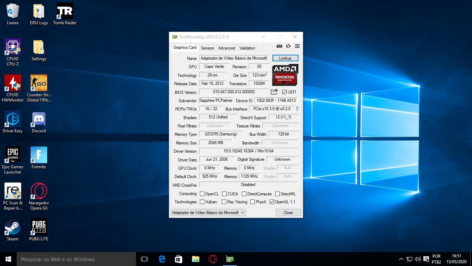Launch Counter-Strike Global Offensive shortcut

pos(39,88)
